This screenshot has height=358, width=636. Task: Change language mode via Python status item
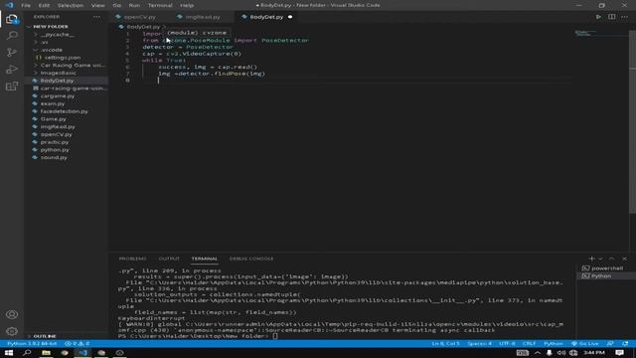pos(553,343)
